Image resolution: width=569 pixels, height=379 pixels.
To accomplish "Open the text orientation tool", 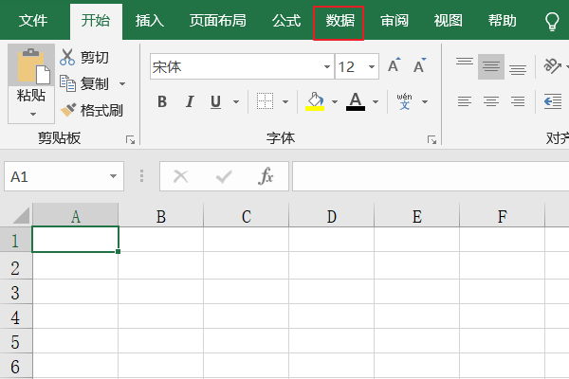I will pyautogui.click(x=552, y=65).
